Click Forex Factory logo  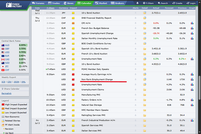pyautogui.click(x=14, y=5)
